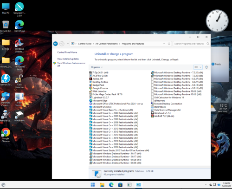Open Microsoft Store from taskbar

[x=120, y=185]
